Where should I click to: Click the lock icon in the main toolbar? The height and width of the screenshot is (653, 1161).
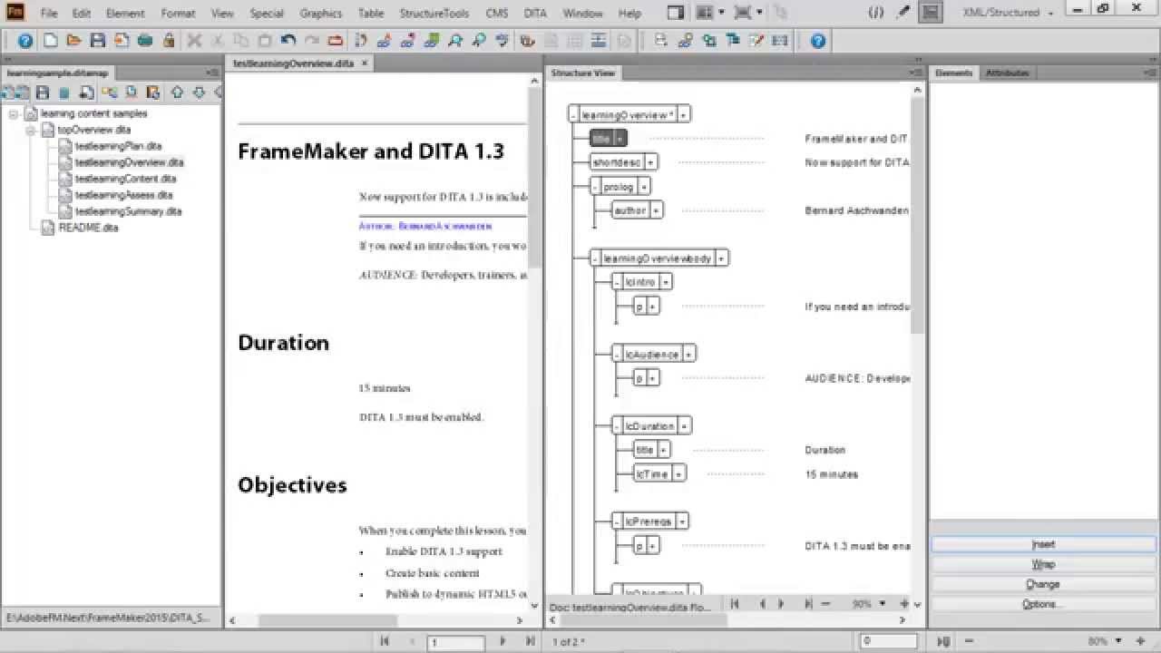(x=169, y=41)
